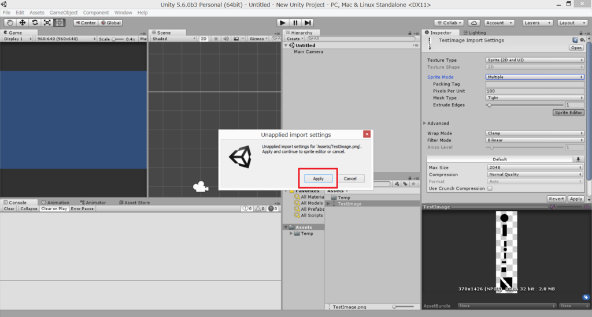Toggle console warning message filter
The image size is (592, 317).
(x=260, y=208)
